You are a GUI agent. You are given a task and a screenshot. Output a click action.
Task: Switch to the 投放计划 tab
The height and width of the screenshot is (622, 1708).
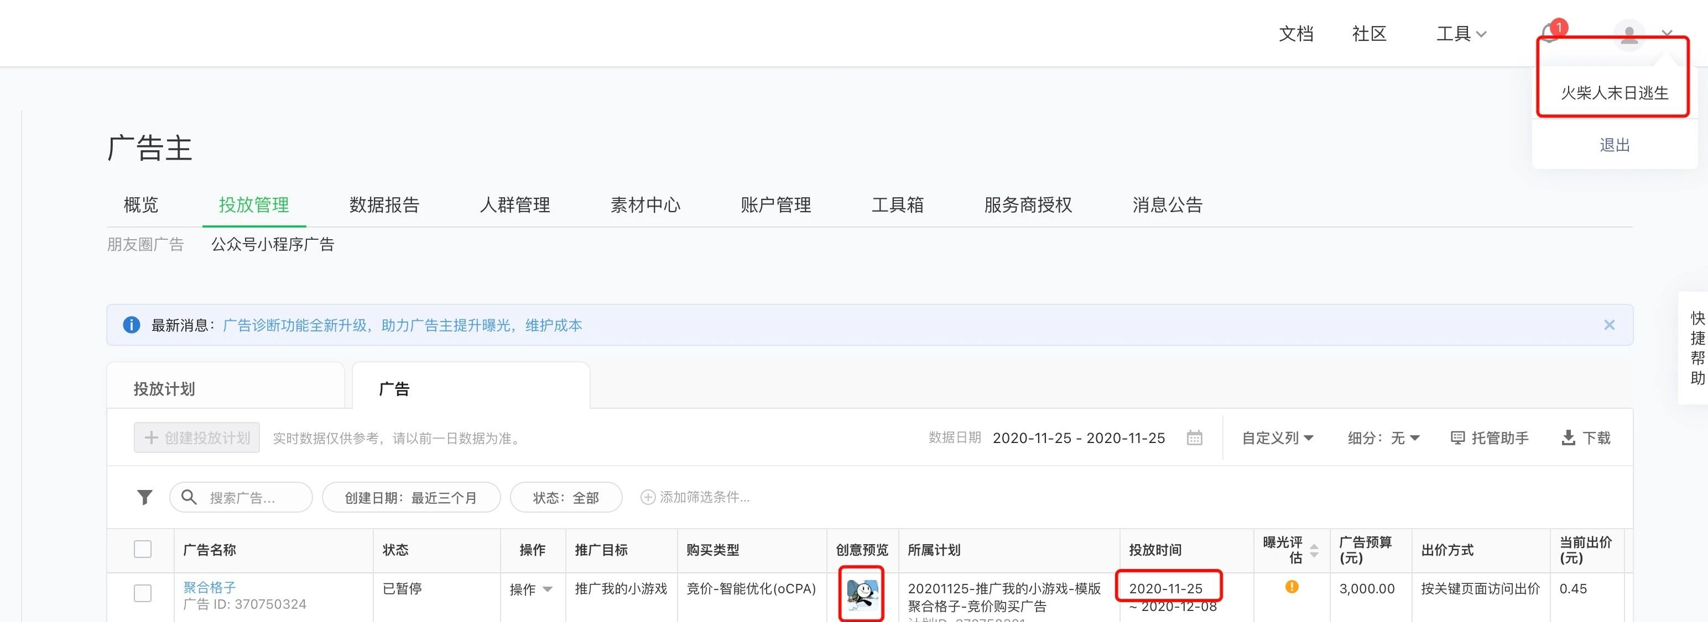(164, 389)
